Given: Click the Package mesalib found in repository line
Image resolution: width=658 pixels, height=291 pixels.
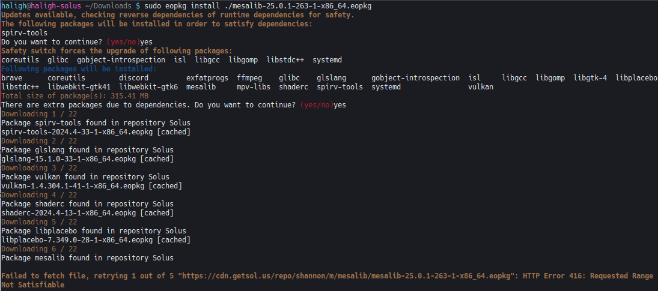Looking at the screenshot, I should click(87, 258).
